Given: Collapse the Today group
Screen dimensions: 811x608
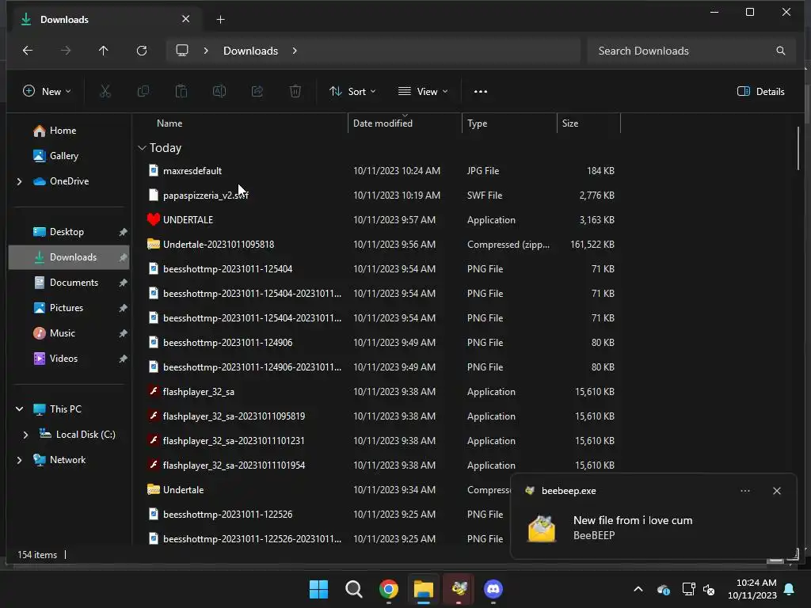Looking at the screenshot, I should (x=143, y=148).
